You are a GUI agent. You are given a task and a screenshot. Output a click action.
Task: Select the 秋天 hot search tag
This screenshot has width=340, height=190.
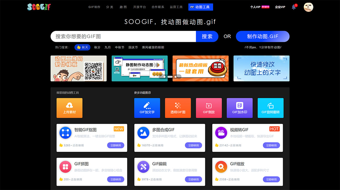point(82,47)
